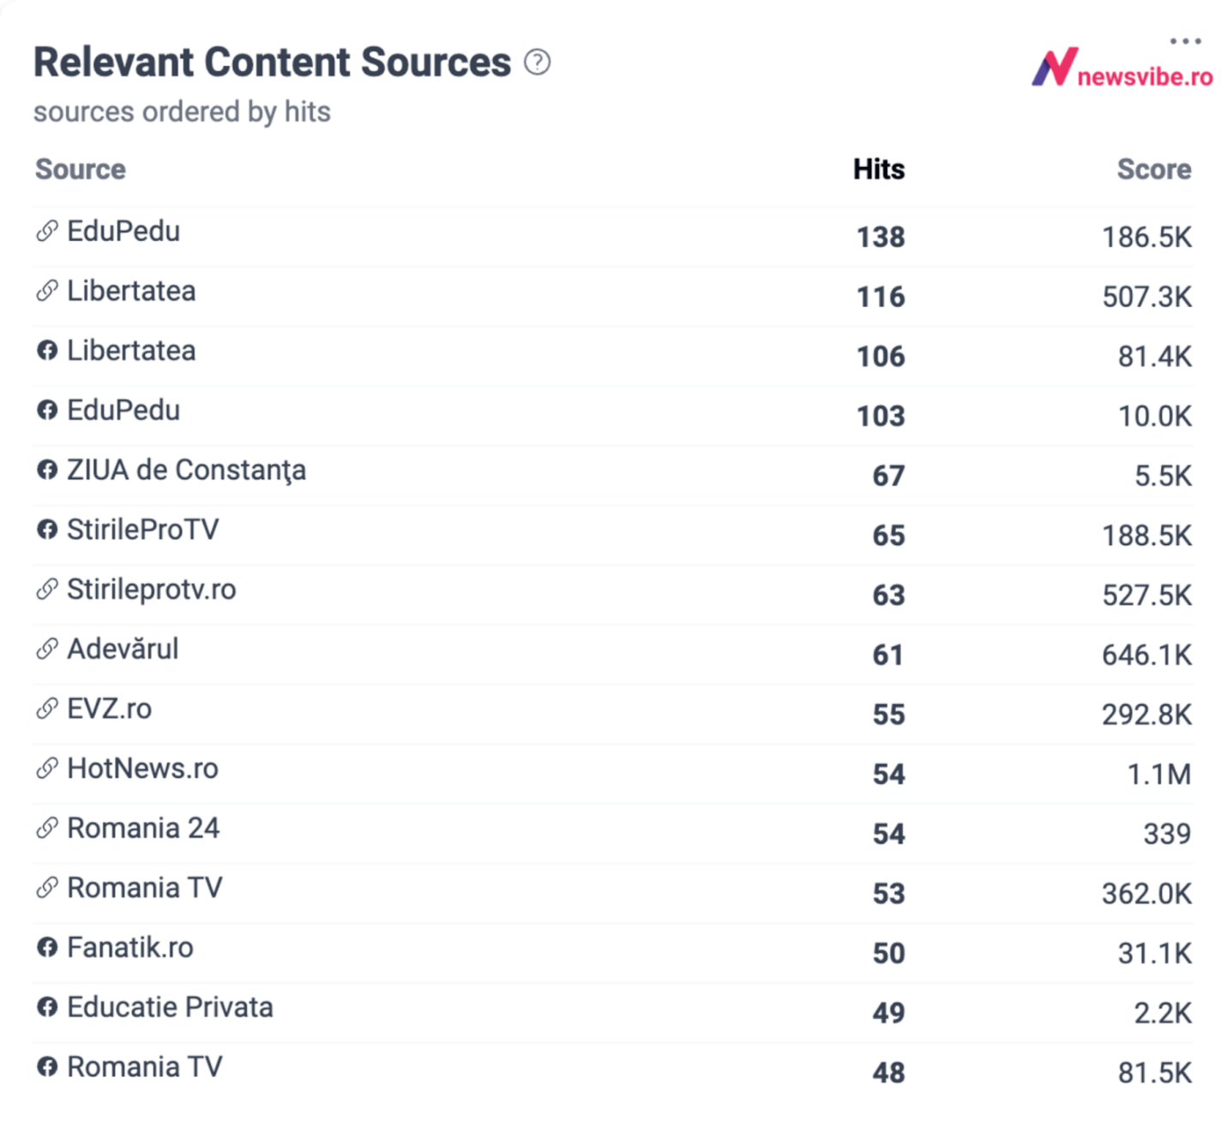The width and height of the screenshot is (1227, 1134).
Task: Click the link icon beside EduPedu
Action: click(47, 231)
